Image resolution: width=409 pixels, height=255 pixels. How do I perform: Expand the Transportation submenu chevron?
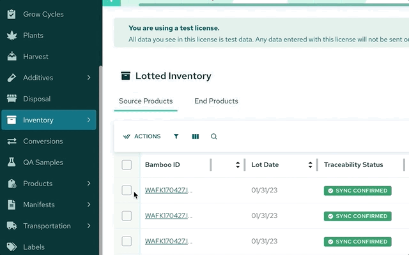point(89,226)
